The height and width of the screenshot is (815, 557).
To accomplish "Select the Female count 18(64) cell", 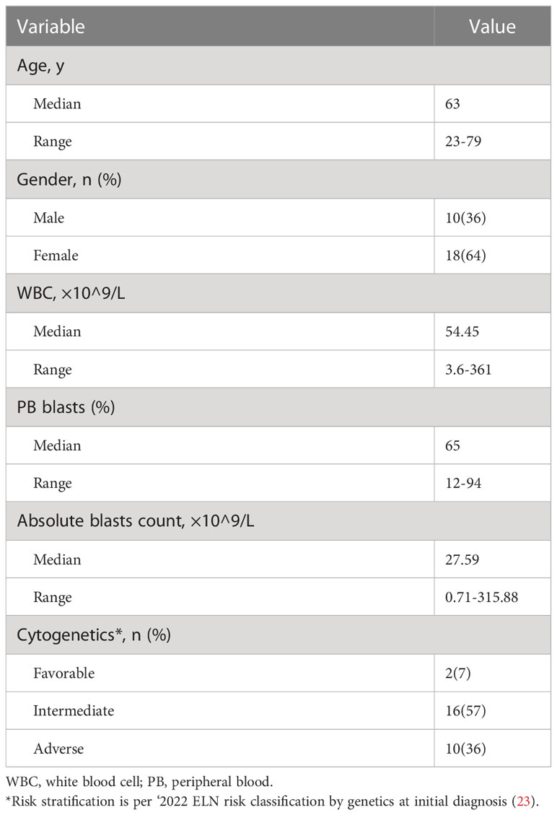I will click(x=492, y=256).
